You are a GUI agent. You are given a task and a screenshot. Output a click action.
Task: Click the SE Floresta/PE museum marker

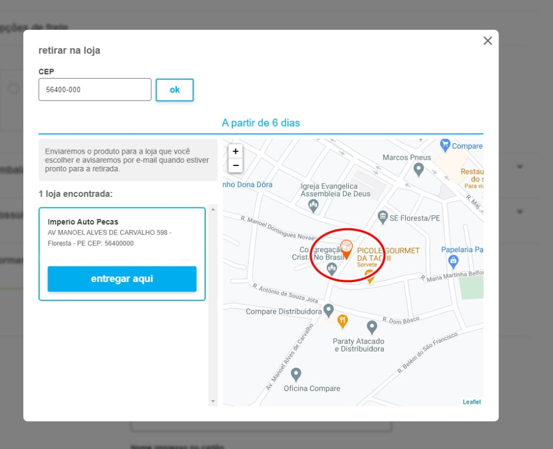point(383,217)
